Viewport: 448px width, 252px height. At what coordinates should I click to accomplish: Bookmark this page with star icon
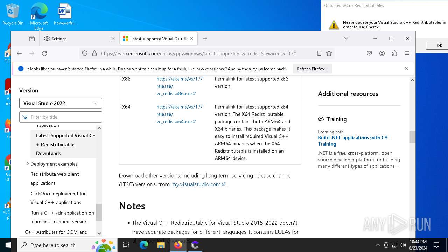329,53
